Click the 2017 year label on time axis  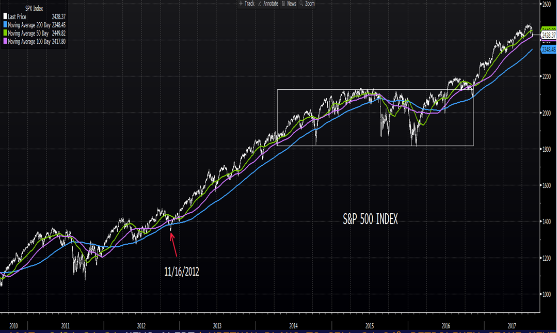pos(512,326)
